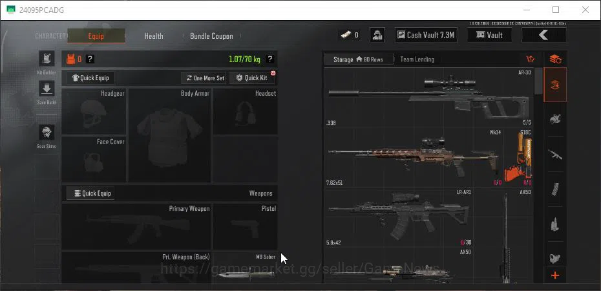Select the empty Headset slot

(x=246, y=111)
